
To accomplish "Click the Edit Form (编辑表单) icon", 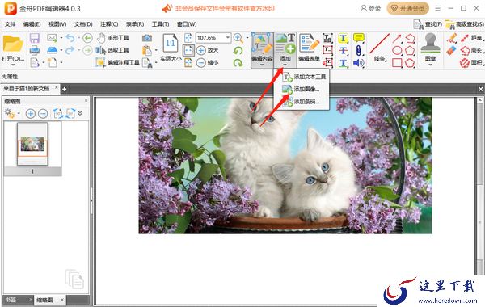I will point(309,48).
